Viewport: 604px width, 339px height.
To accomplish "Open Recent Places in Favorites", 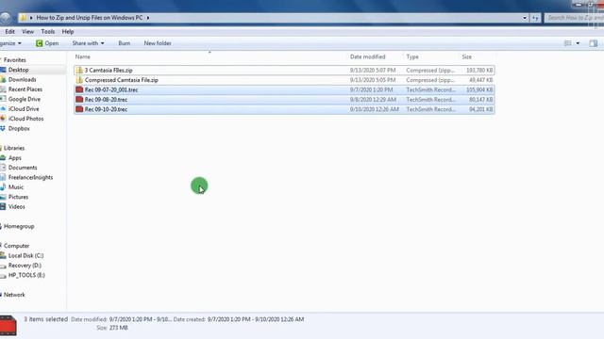I will [25, 89].
